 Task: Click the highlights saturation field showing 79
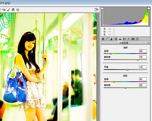pyautogui.click(x=143, y=57)
